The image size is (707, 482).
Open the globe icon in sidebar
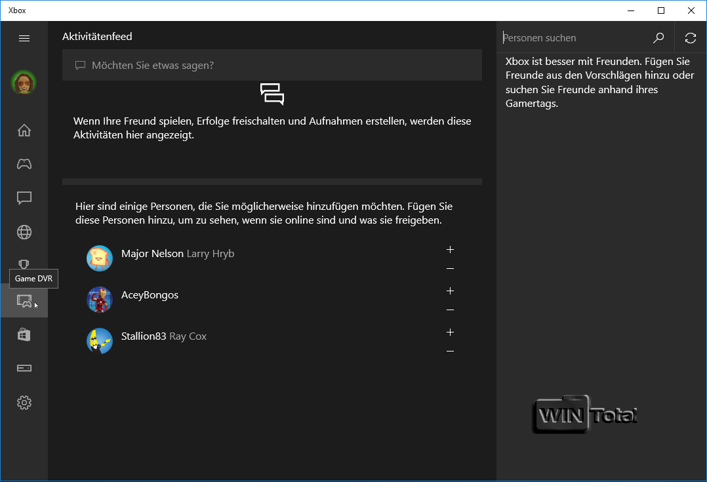click(x=24, y=232)
